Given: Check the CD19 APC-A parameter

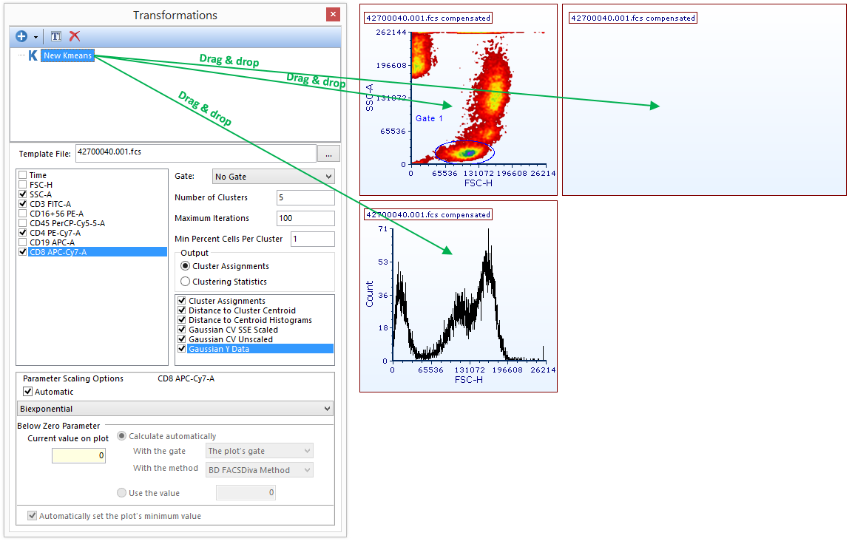Looking at the screenshot, I should (23, 242).
